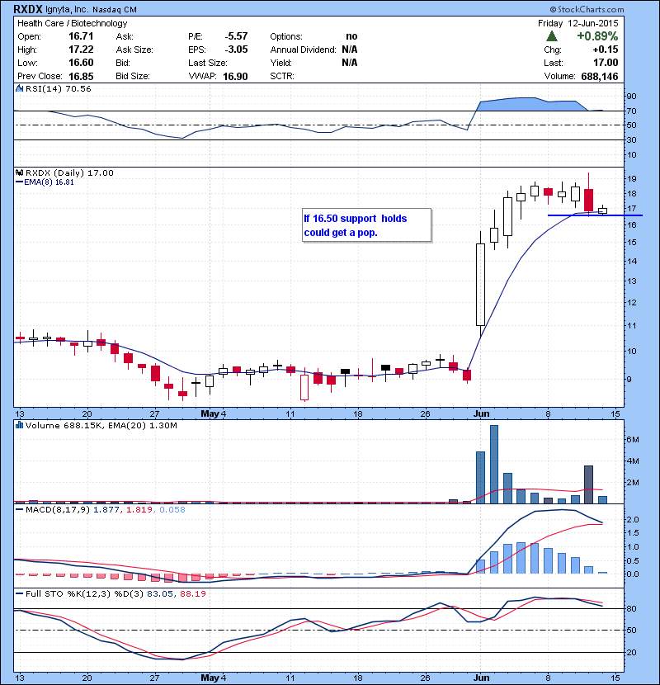
Task: Click the stochastic values 83.05, 88.19
Action: 177,593
